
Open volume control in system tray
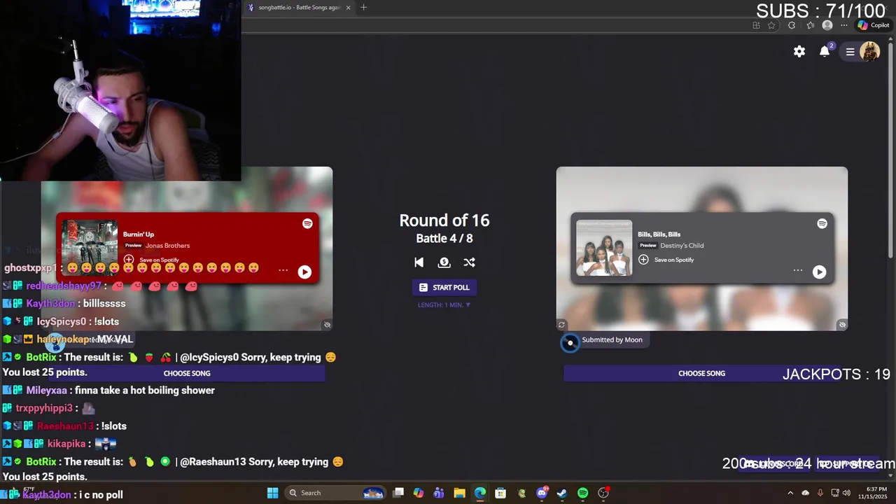point(847,493)
